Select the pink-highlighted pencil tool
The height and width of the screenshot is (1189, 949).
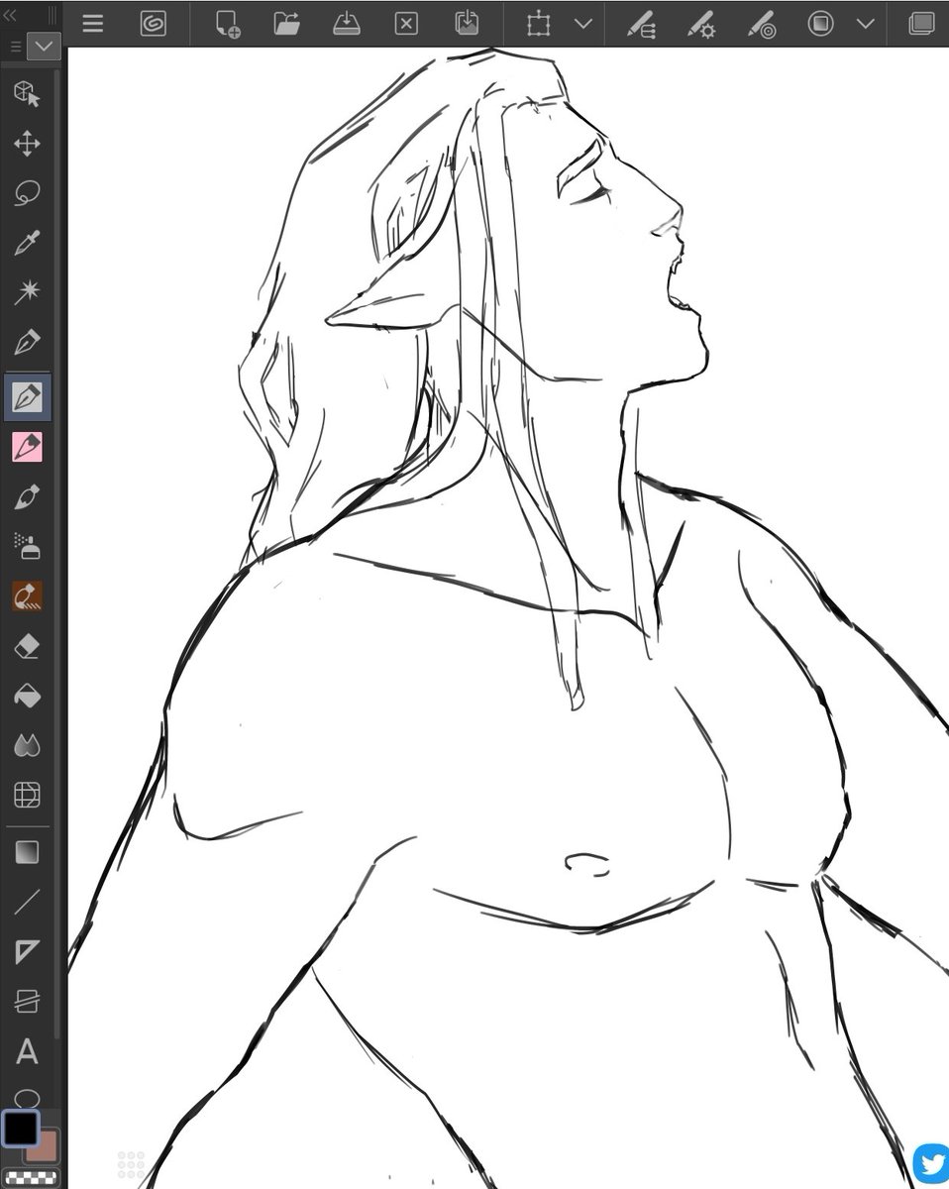coord(27,447)
